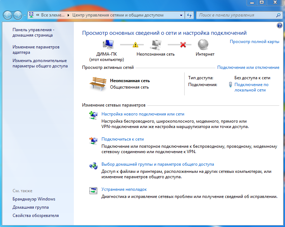This screenshot has width=285, height=227.
Task: Click the Подключиться к сети icon
Action: pos(94,141)
